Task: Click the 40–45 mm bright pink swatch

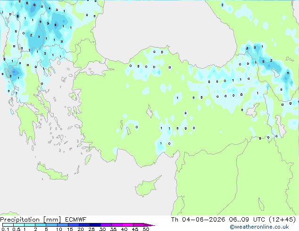Action: click(128, 225)
